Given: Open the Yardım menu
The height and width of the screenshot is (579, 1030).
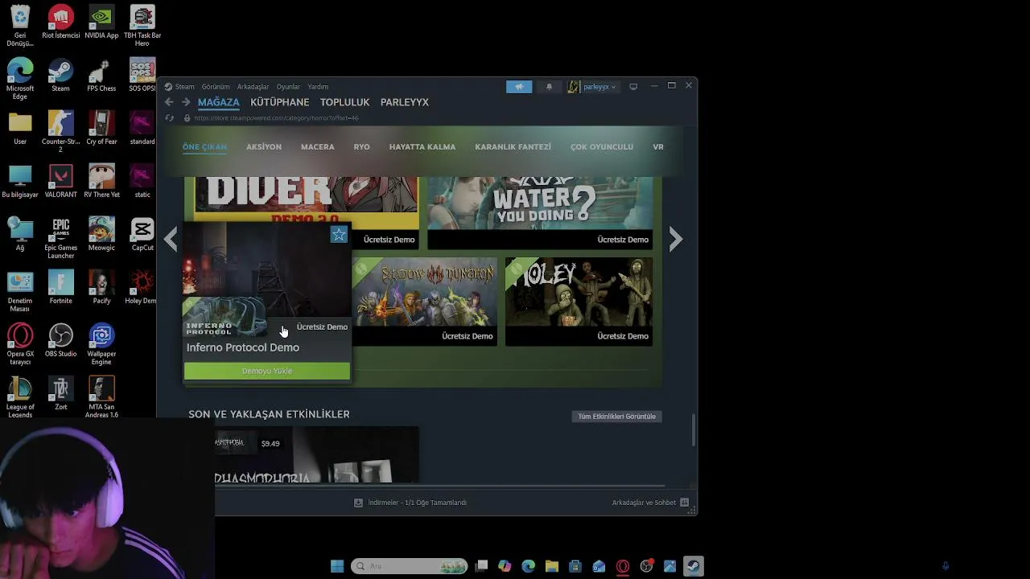Looking at the screenshot, I should point(318,87).
